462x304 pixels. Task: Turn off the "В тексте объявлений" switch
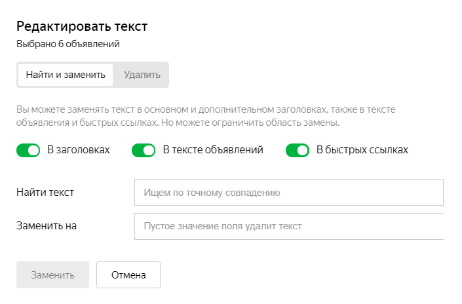(144, 150)
